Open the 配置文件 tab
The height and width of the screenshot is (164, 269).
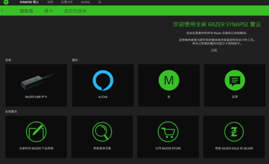(x=67, y=2)
